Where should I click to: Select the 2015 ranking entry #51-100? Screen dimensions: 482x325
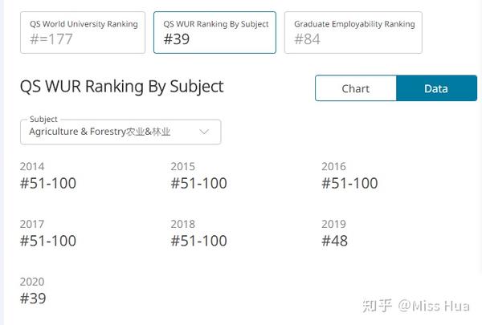coord(199,183)
